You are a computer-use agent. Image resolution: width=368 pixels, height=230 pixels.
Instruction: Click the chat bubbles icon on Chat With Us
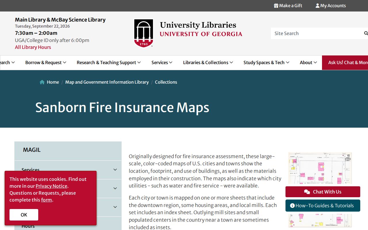pyautogui.click(x=307, y=192)
